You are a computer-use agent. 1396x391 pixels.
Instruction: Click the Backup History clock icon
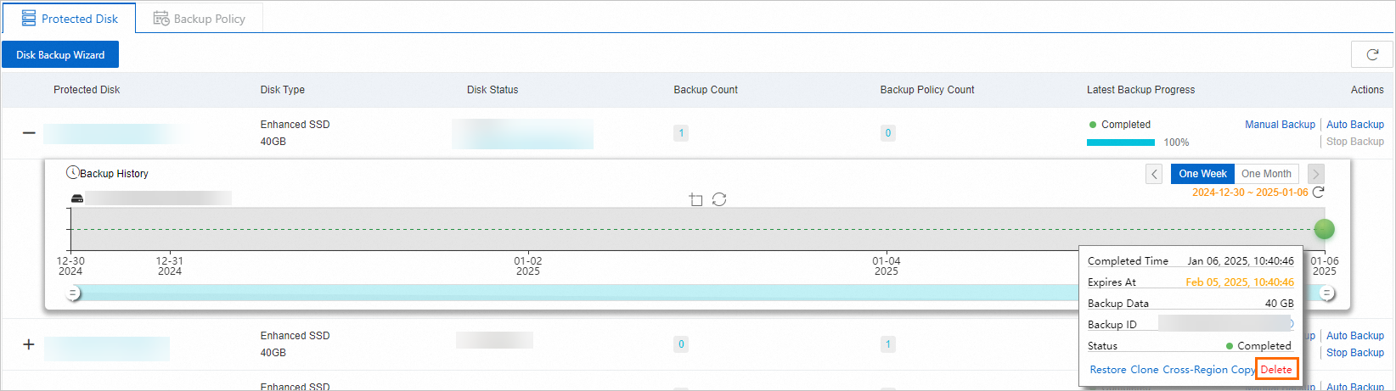click(x=72, y=173)
